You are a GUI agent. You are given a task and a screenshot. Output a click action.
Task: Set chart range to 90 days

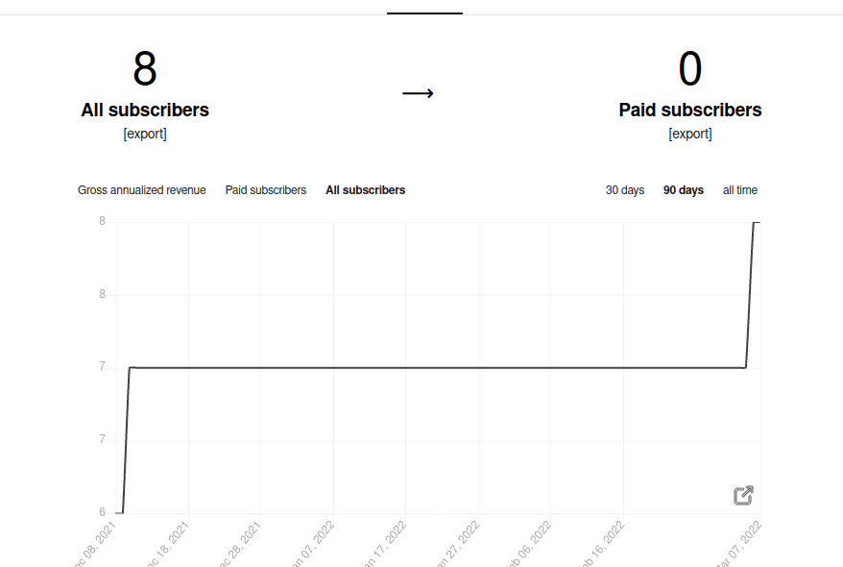(684, 190)
